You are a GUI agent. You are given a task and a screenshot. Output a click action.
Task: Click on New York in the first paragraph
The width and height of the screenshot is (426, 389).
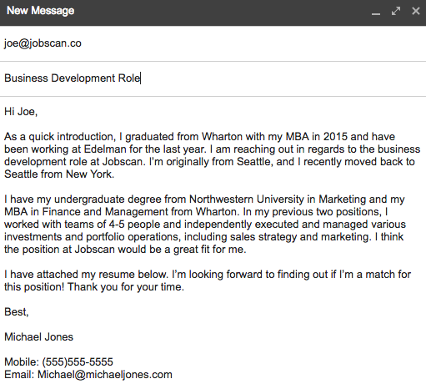pos(90,174)
